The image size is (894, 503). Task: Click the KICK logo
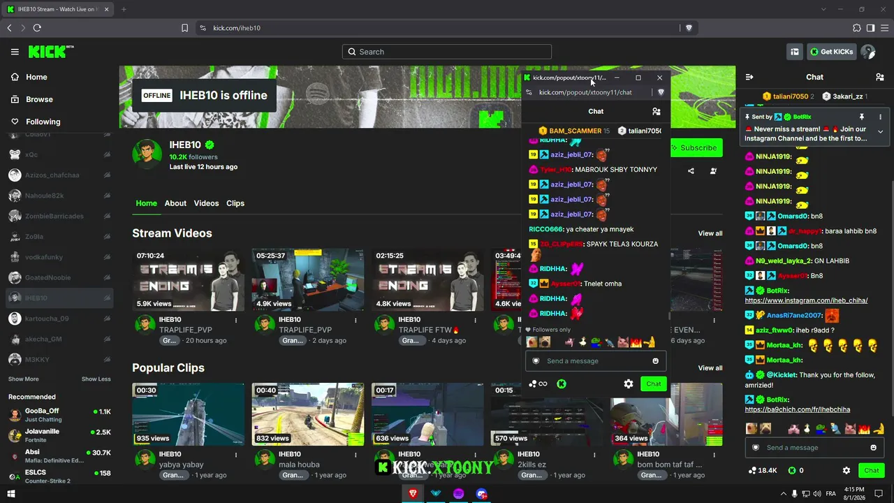tap(51, 52)
